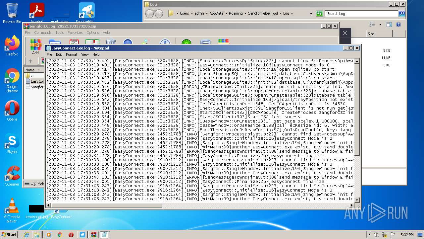
Task: Click the Explorer change view icon
Action: click(372, 25)
